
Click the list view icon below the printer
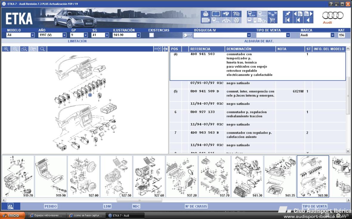pyautogui.click(x=206, y=20)
